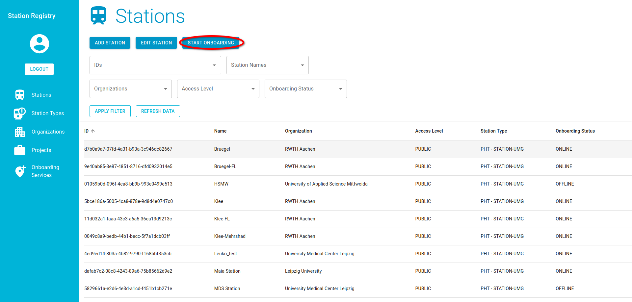The image size is (632, 302).
Task: Click University Medical Center Leipzig in Leuko_test row
Action: click(320, 254)
